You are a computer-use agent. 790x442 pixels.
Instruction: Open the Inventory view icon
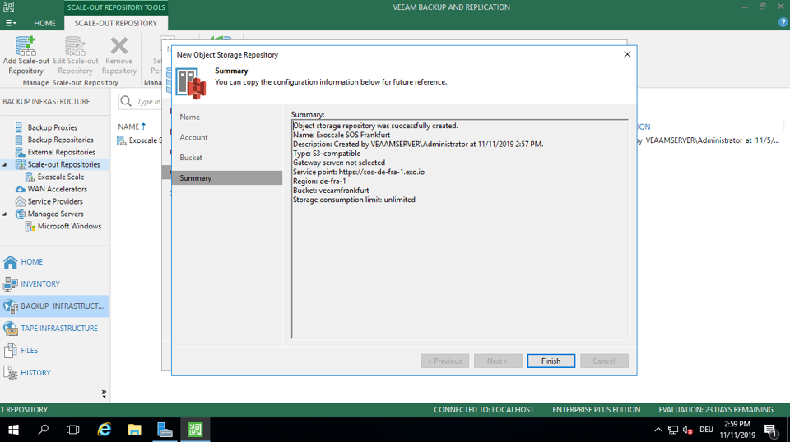coord(11,283)
